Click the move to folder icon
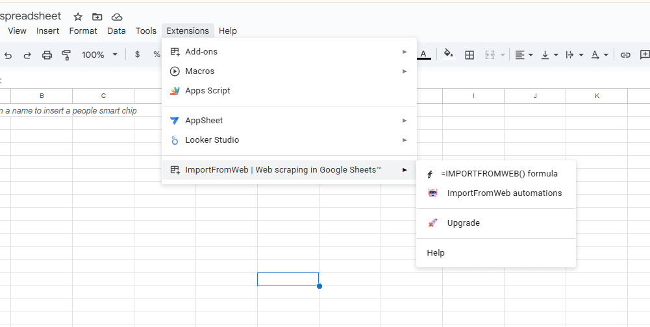The width and height of the screenshot is (650, 327). pos(97,17)
